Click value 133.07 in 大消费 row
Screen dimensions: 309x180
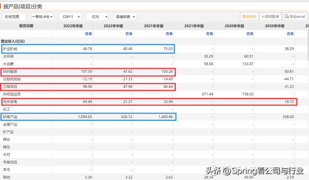point(248,64)
